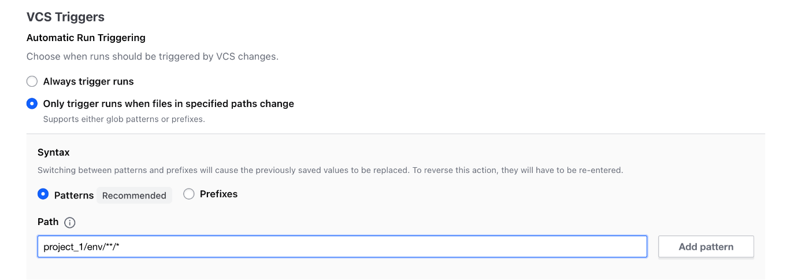
Task: Choose the Patterns syntax radio button
Action: (x=43, y=194)
